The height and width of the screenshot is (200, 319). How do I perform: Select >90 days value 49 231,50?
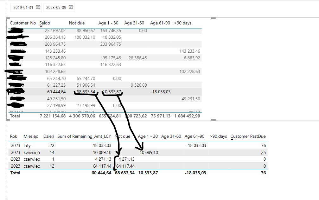191,99
